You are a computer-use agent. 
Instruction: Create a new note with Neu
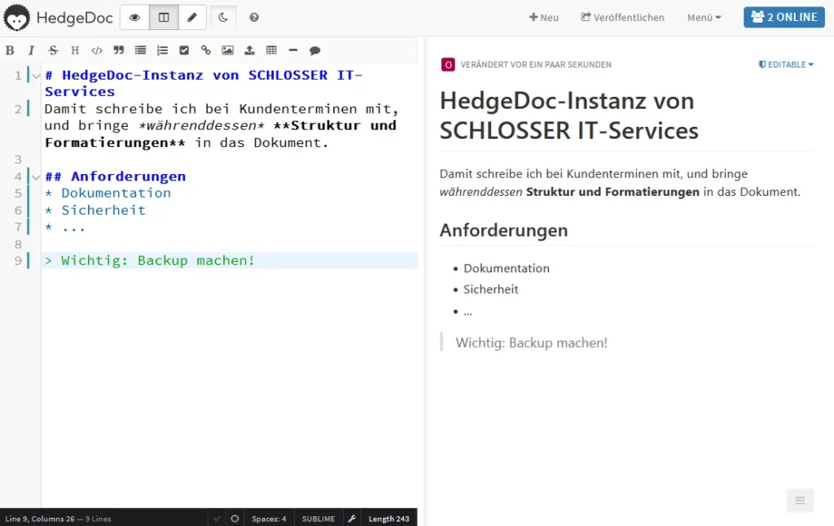click(x=543, y=18)
